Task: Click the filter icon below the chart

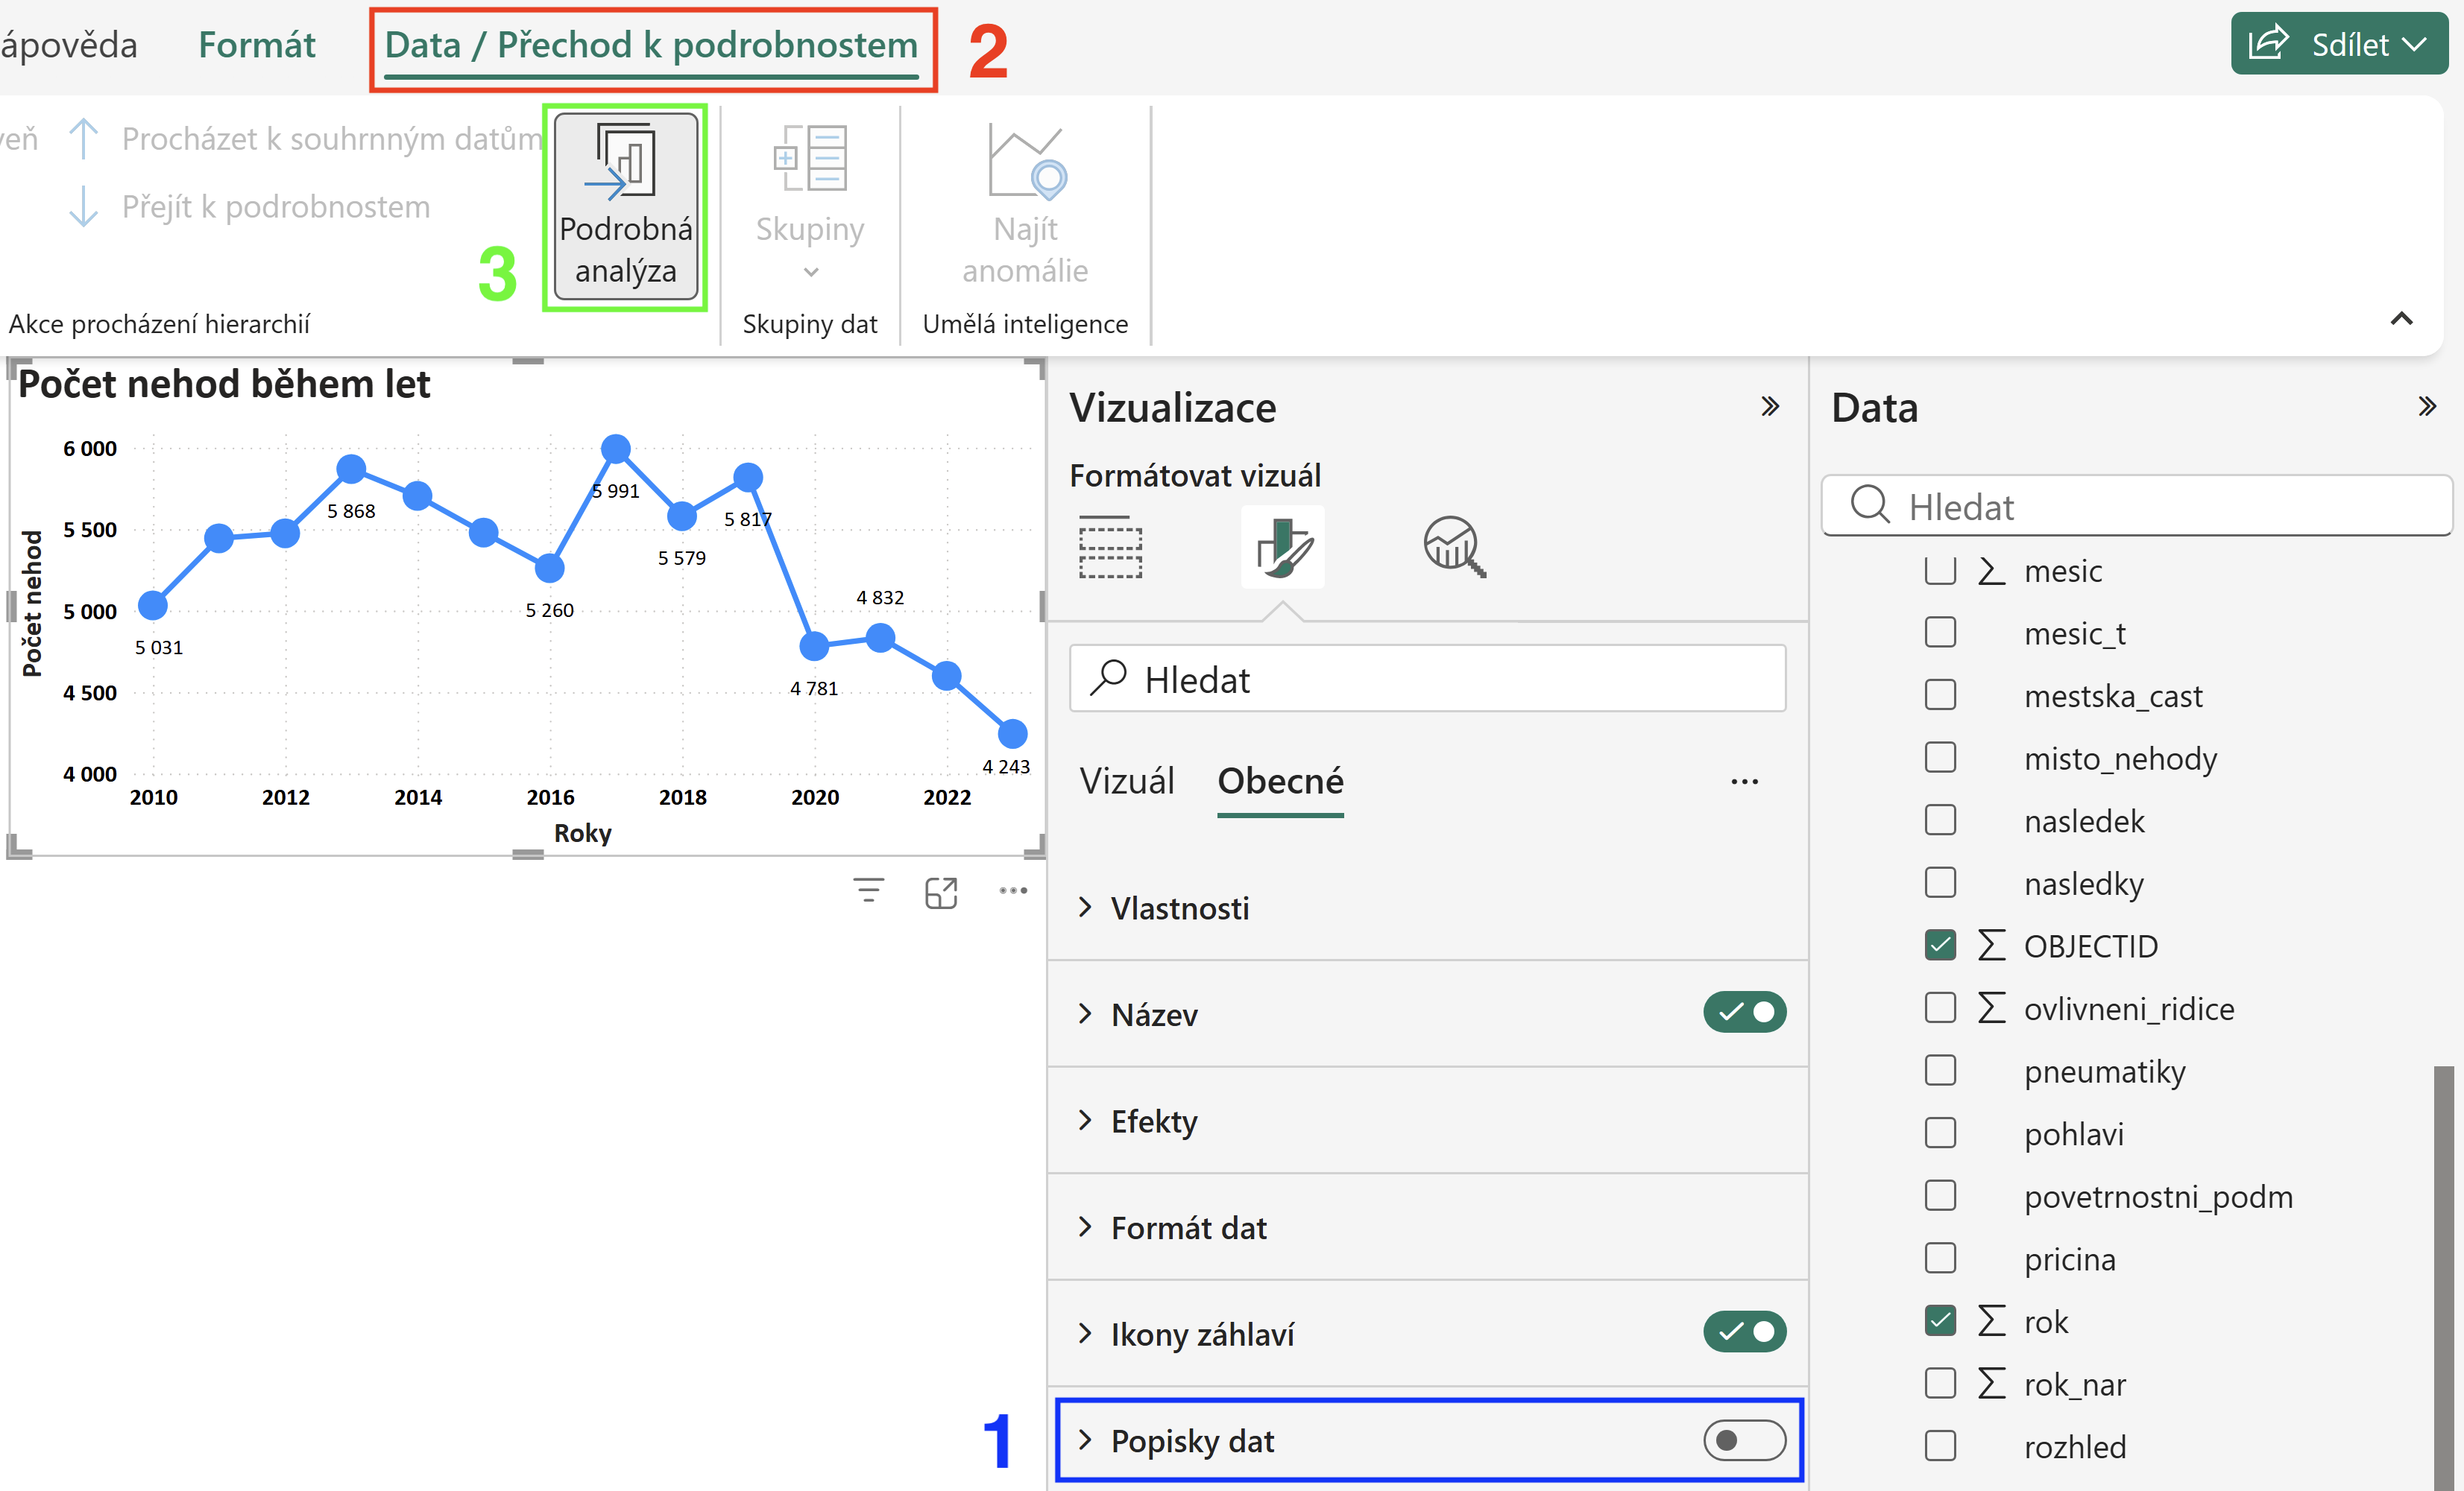Action: click(868, 890)
